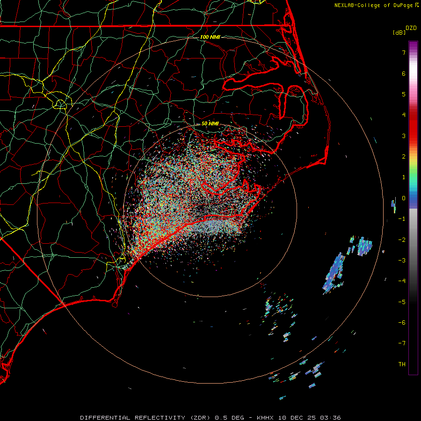Image resolution: width=421 pixels, height=421 pixels.
Task: Click the 7 value on color scale
Action: (x=404, y=52)
